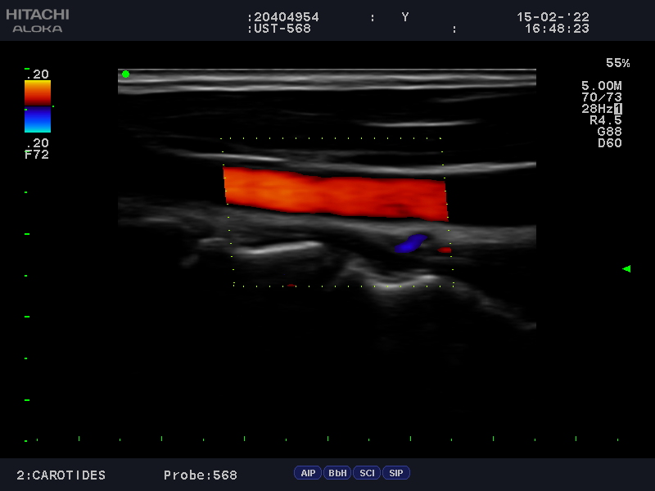Select the BbH button

[337, 473]
